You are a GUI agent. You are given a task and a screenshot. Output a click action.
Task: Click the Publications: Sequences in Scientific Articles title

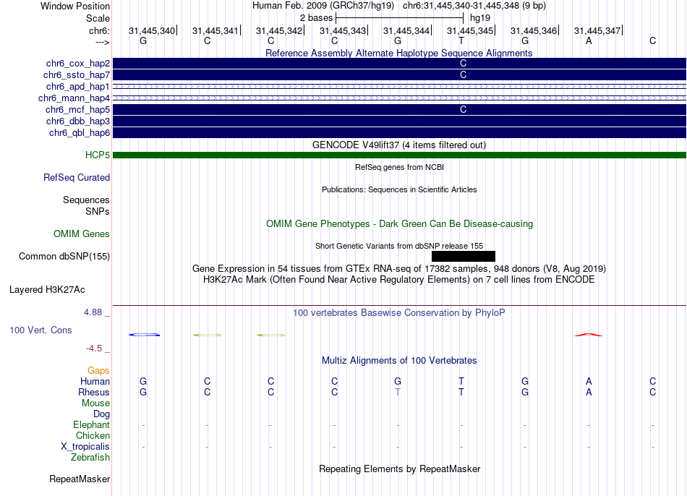click(399, 189)
